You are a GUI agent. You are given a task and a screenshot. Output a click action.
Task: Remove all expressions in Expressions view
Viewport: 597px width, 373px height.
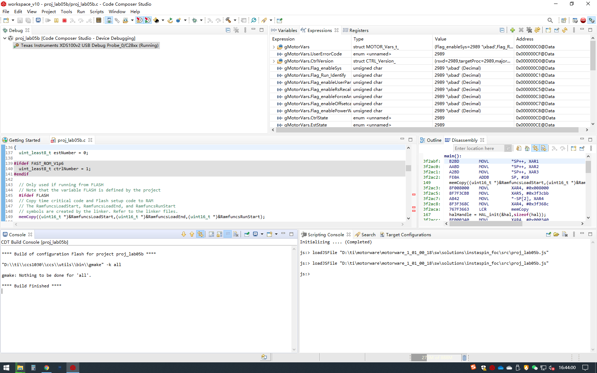pyautogui.click(x=529, y=30)
